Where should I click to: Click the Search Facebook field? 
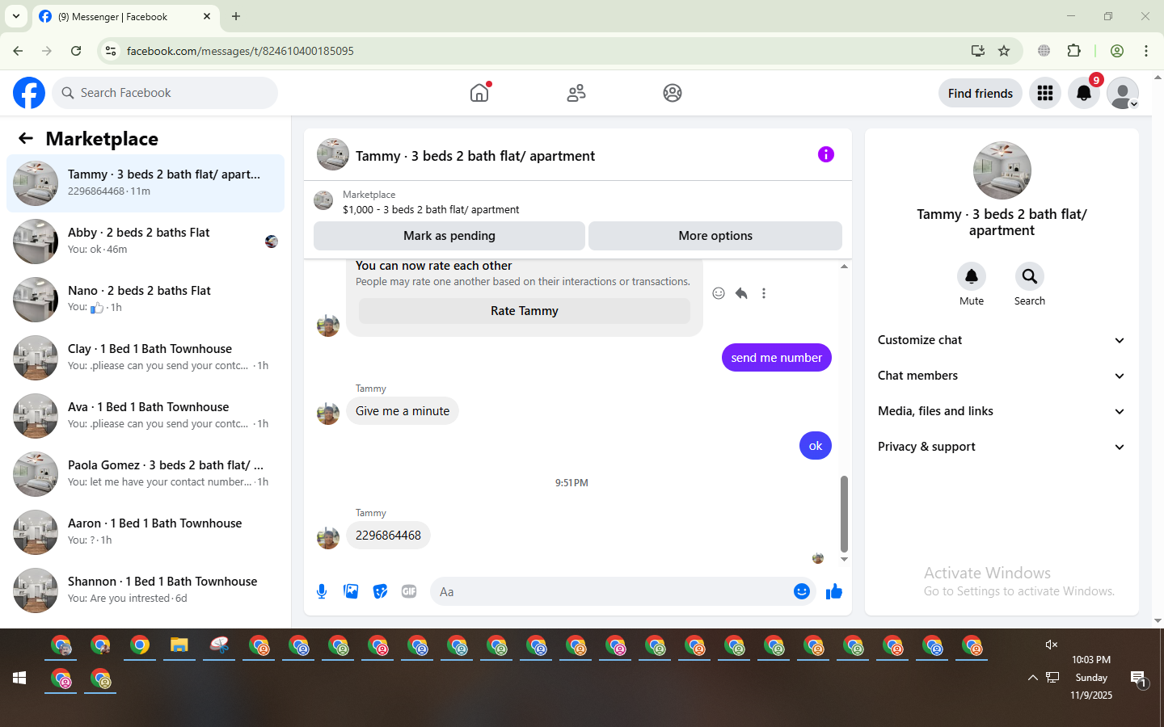(165, 93)
